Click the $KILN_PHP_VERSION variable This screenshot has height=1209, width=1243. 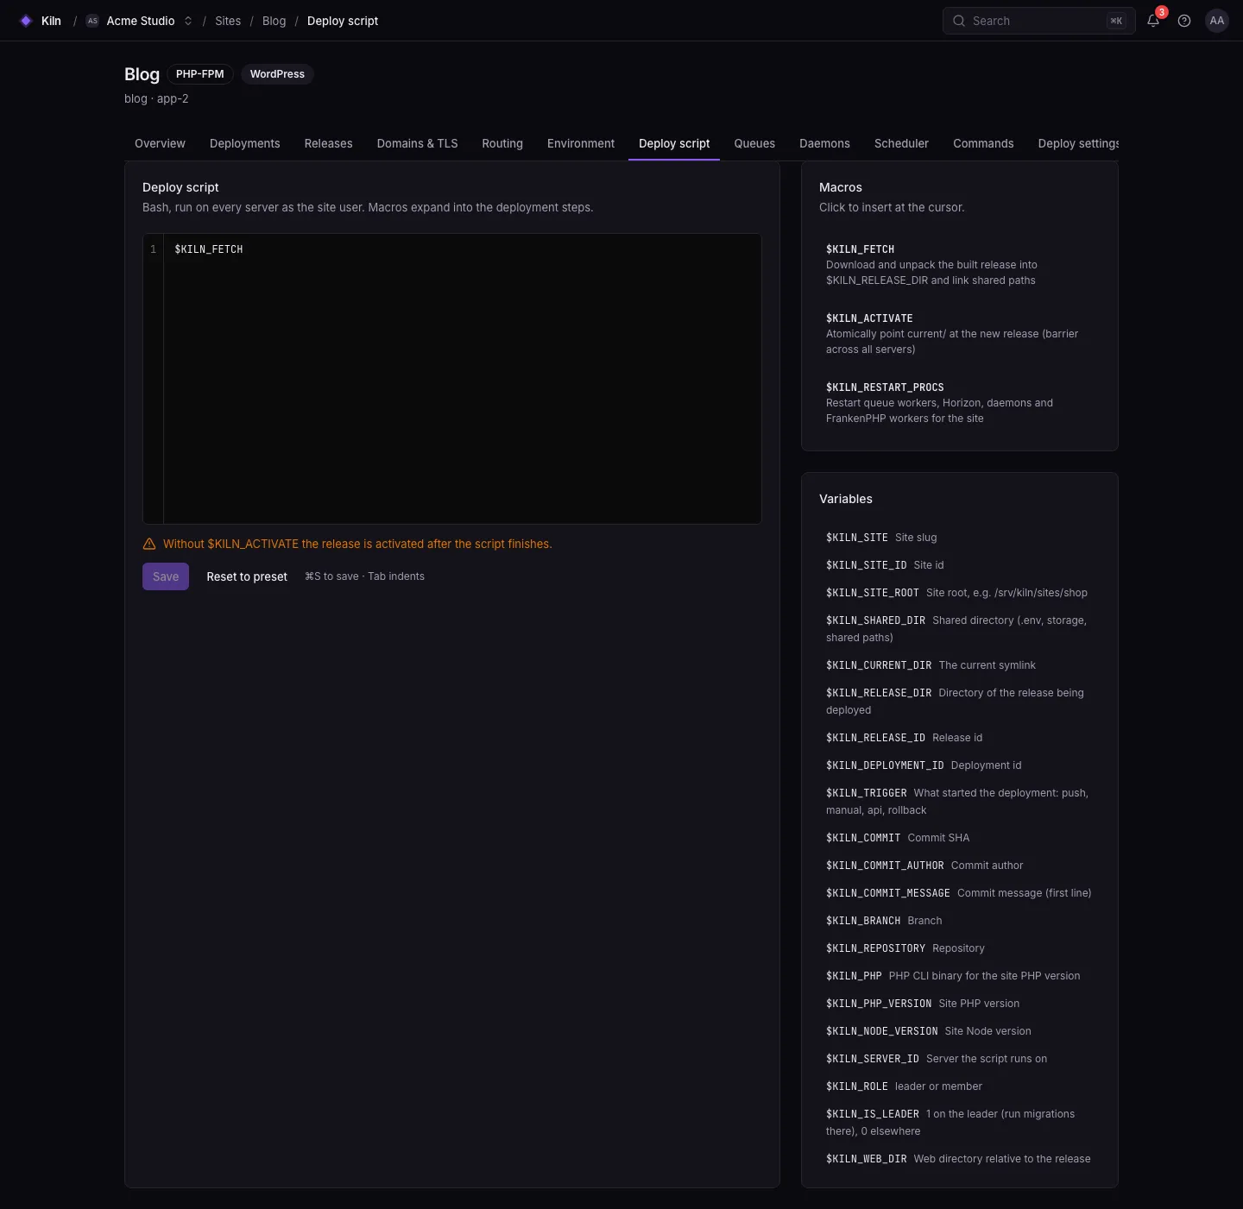click(960, 1004)
